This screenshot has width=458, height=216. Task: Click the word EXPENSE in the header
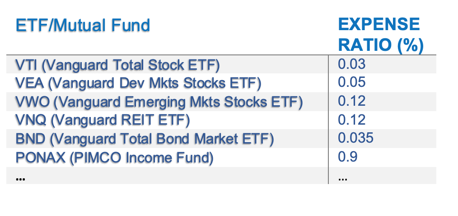click(x=379, y=24)
